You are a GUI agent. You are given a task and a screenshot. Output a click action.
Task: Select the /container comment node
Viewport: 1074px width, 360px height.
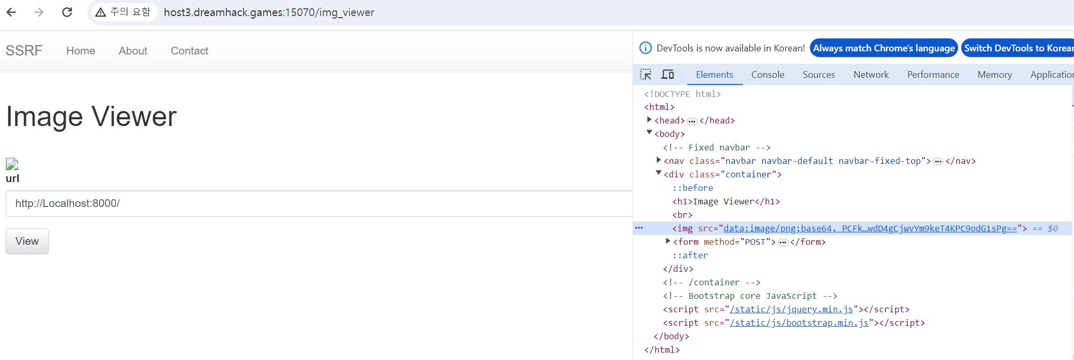711,283
